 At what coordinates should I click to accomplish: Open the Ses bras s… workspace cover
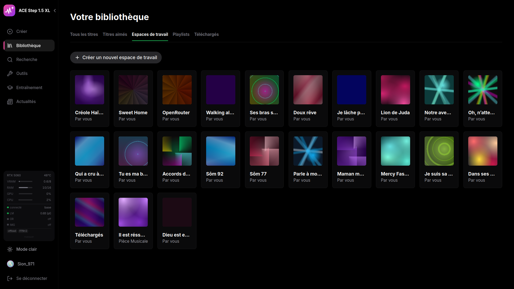[264, 90]
